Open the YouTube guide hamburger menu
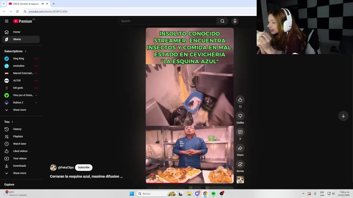The width and height of the screenshot is (353, 198). tap(7, 21)
